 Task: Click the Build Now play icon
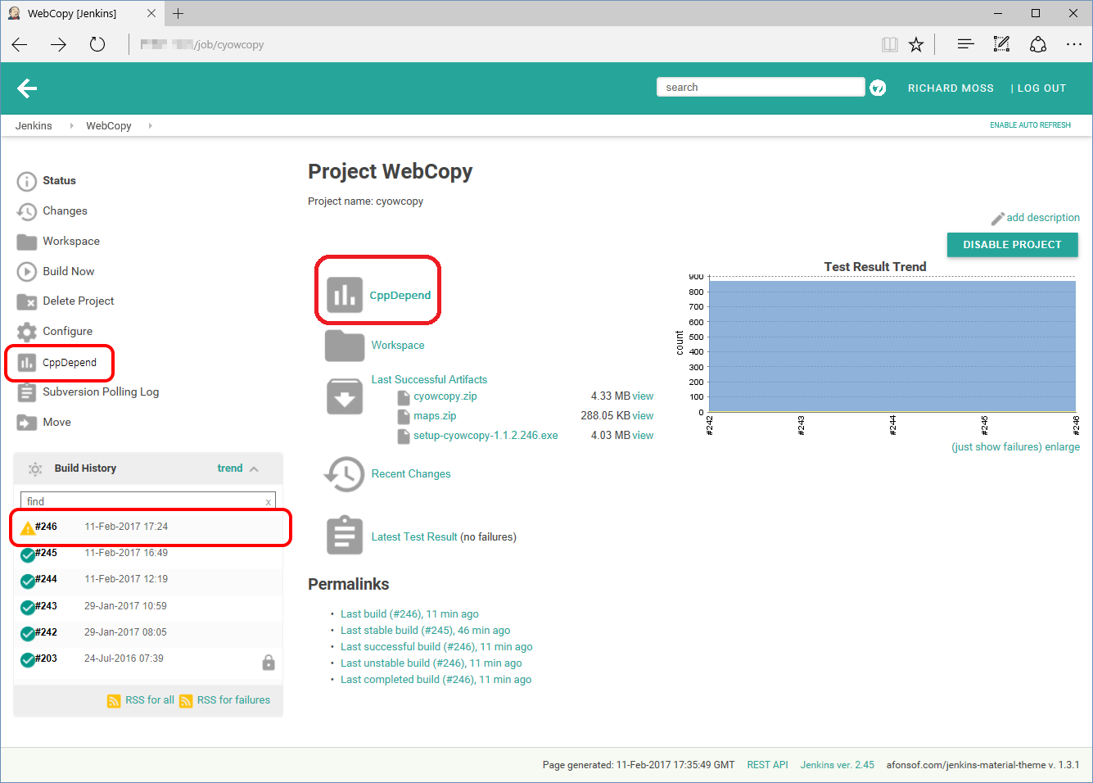click(x=27, y=271)
